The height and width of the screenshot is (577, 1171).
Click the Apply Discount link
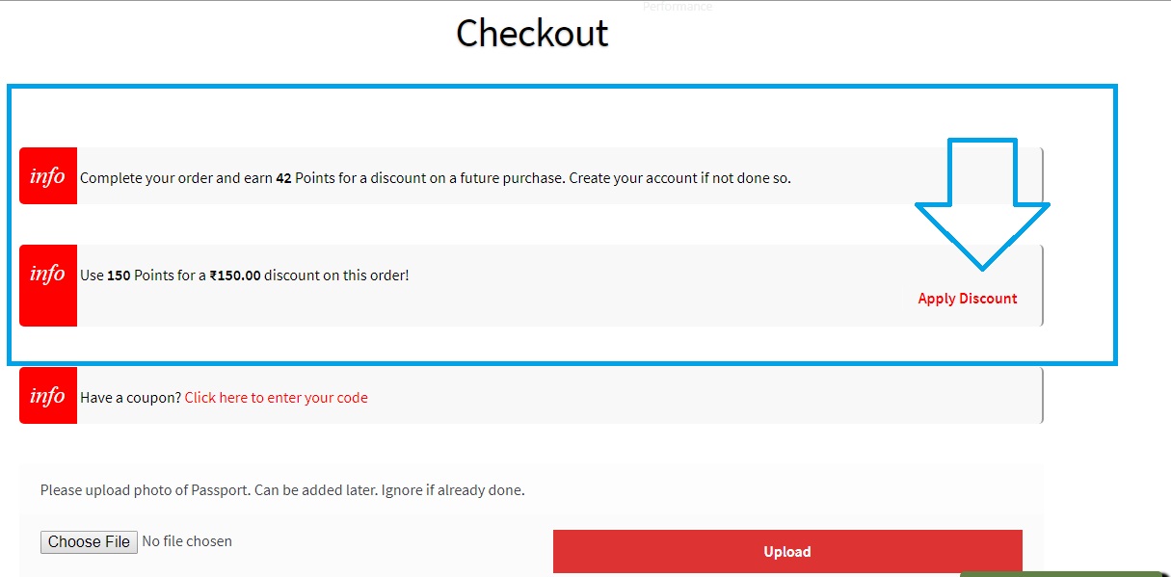point(968,299)
